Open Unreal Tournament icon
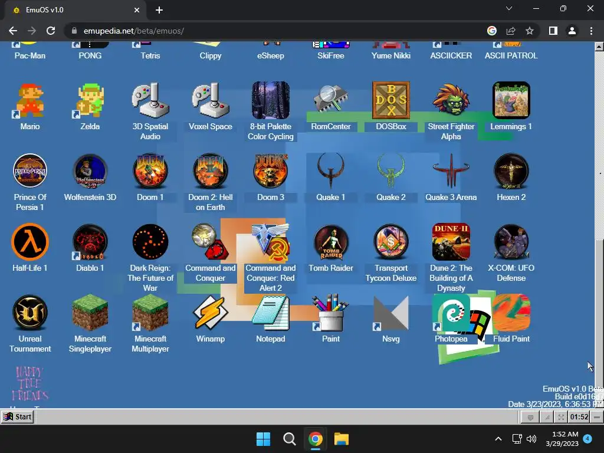Image resolution: width=604 pixels, height=453 pixels. 30,313
